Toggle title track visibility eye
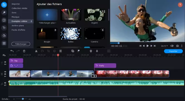Screen dimensions: 185x101 pyautogui.click(x=5, y=62)
